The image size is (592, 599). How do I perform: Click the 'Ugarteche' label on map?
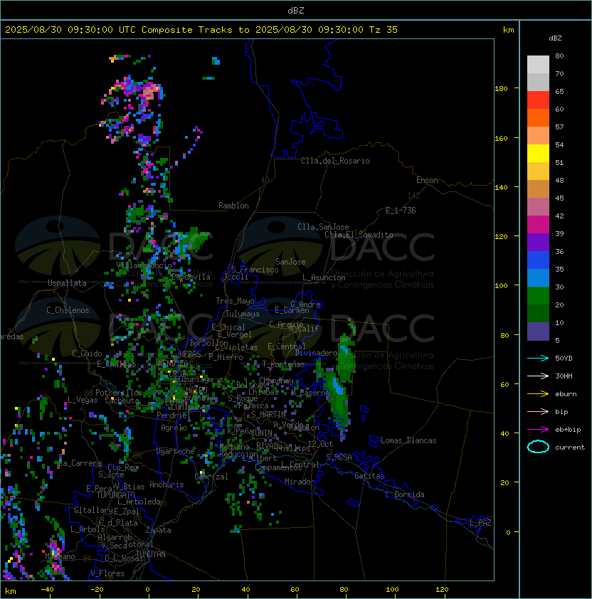coord(176,451)
